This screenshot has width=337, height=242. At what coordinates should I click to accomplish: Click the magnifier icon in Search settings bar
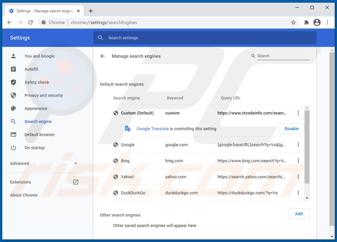(100, 38)
